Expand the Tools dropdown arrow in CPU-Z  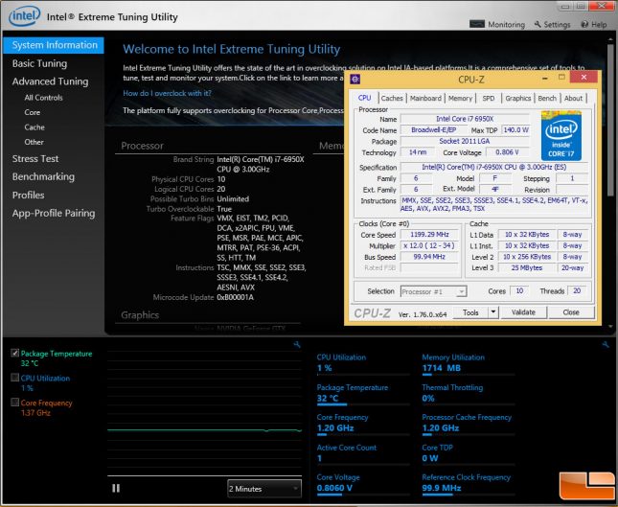pyautogui.click(x=493, y=312)
